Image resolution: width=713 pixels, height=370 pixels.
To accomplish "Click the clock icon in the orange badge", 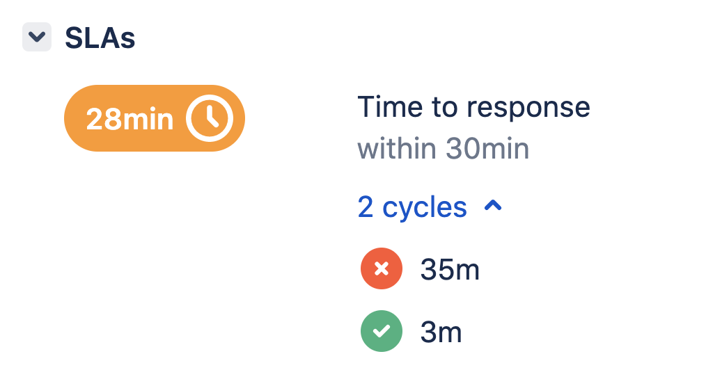I will [x=210, y=118].
